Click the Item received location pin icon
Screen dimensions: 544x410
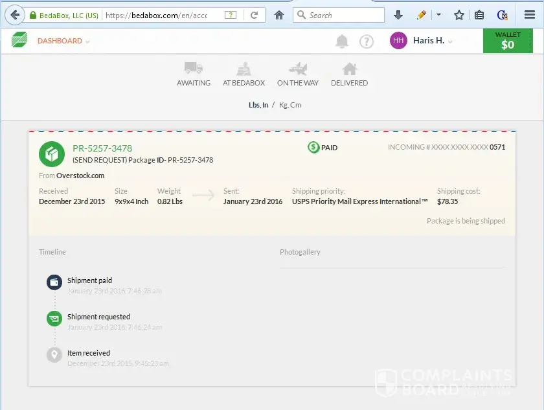pos(54,355)
